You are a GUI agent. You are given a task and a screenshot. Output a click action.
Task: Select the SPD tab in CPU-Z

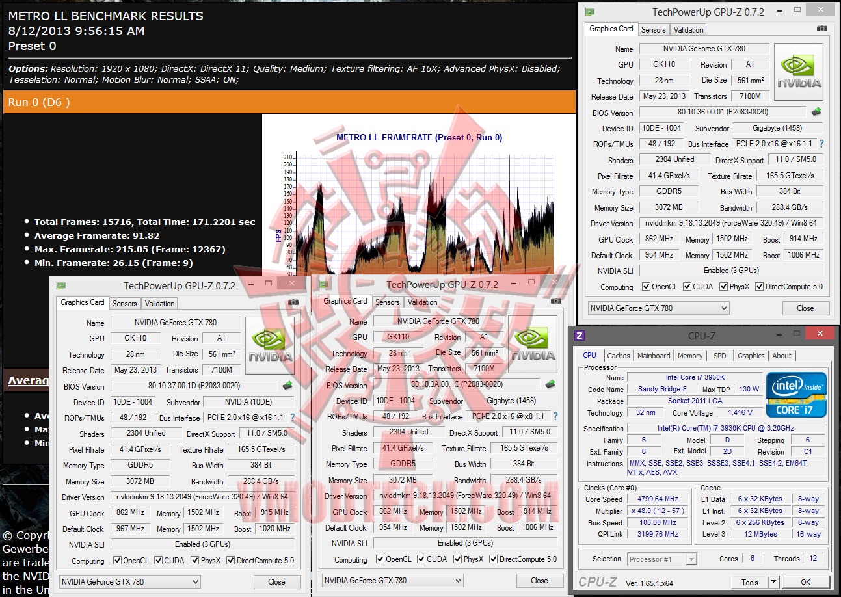tap(720, 356)
